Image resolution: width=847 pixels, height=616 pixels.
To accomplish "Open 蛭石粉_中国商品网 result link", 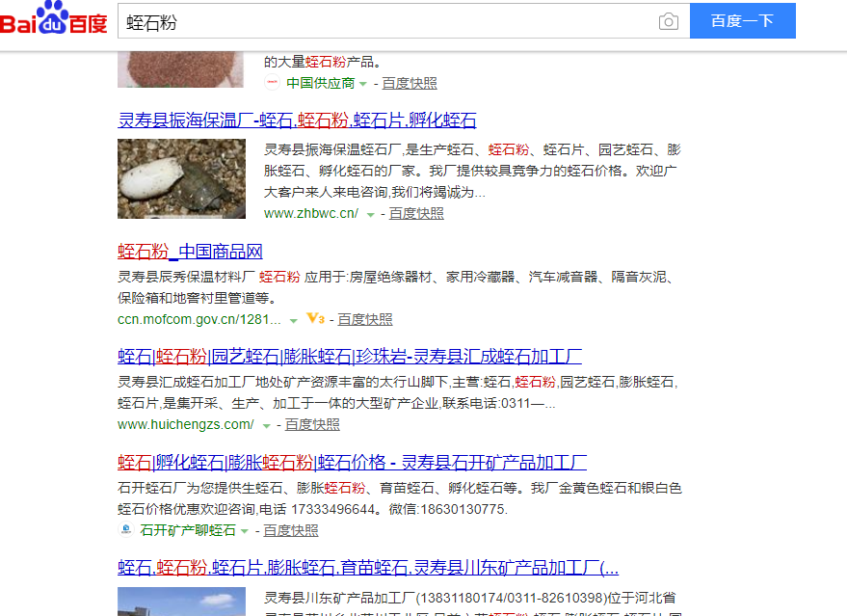I will click(x=190, y=252).
